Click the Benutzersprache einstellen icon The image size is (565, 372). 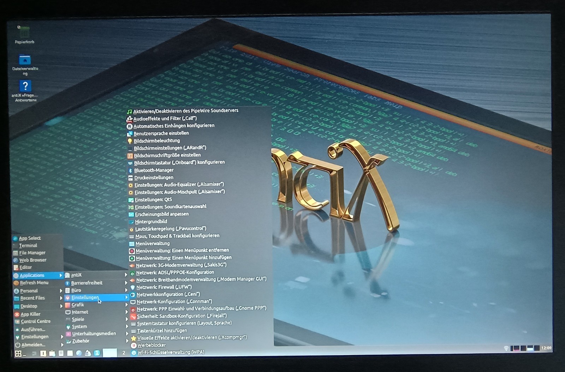click(x=130, y=134)
